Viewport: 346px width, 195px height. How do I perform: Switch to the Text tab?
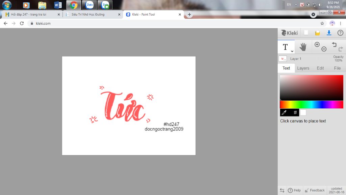(x=286, y=68)
